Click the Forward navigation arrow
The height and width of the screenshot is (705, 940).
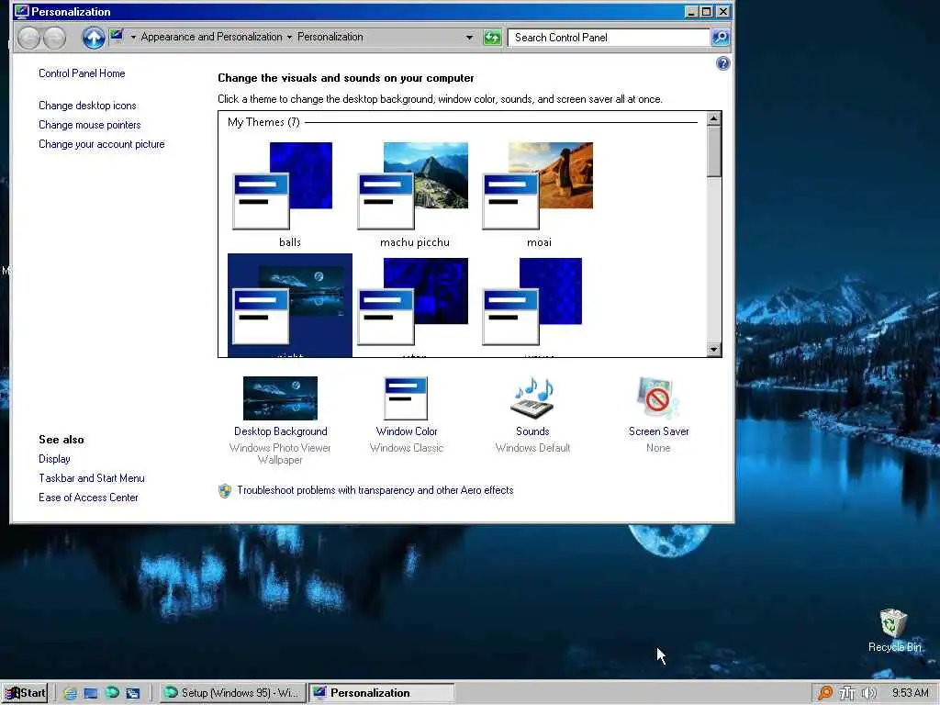[54, 37]
